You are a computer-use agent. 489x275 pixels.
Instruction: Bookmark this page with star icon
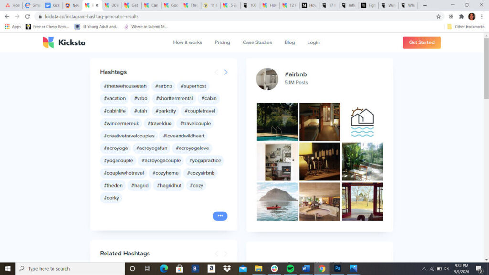(x=438, y=17)
